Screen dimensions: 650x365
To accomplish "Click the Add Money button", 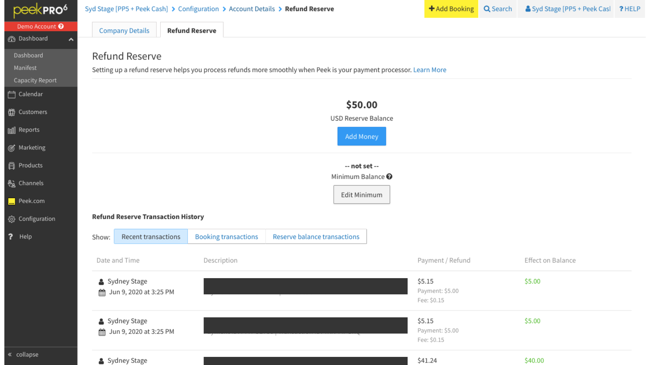I will tap(362, 136).
